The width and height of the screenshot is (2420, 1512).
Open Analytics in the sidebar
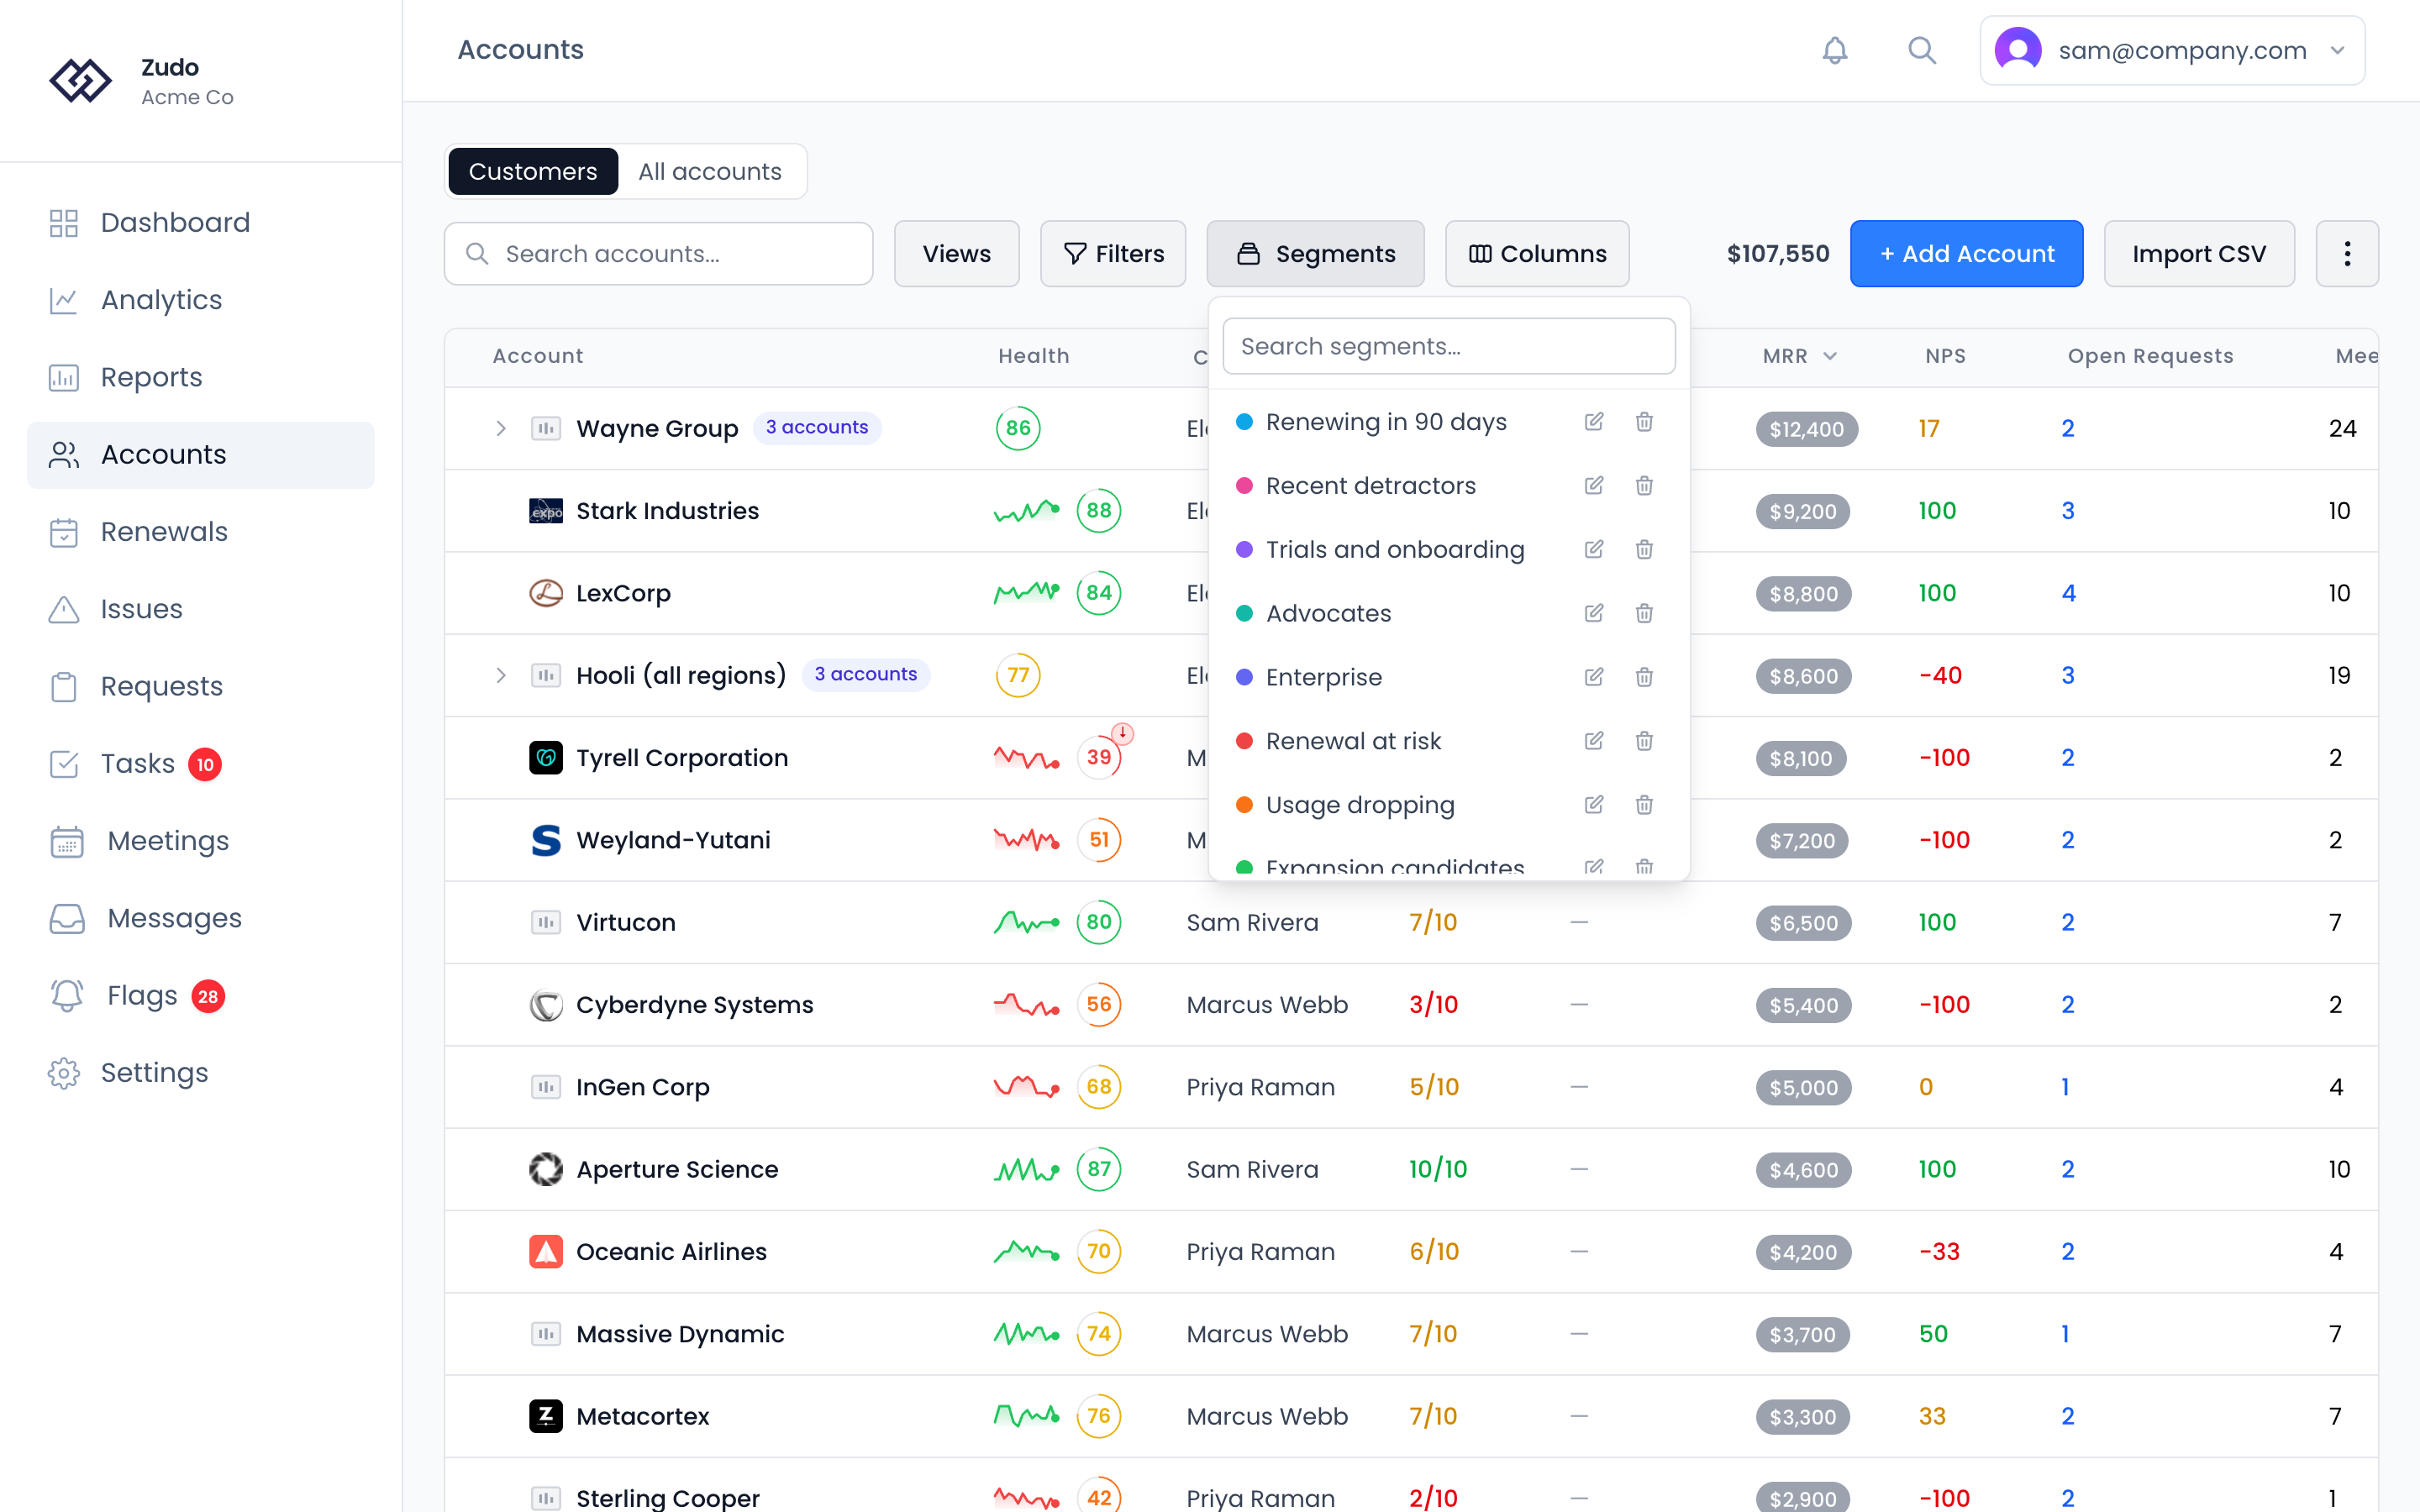pyautogui.click(x=201, y=300)
